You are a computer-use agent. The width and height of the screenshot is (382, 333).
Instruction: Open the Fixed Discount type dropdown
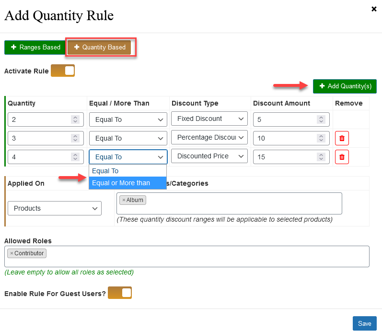(209, 119)
